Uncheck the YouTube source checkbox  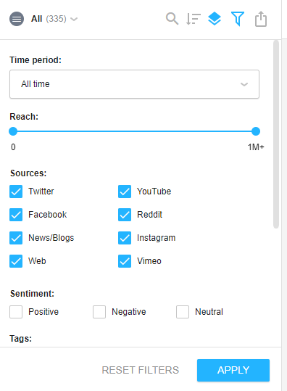coord(125,192)
